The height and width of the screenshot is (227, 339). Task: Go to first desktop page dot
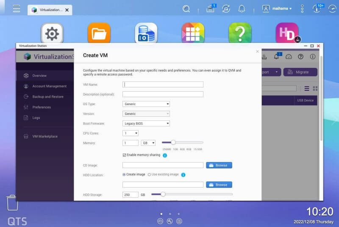click(x=161, y=214)
